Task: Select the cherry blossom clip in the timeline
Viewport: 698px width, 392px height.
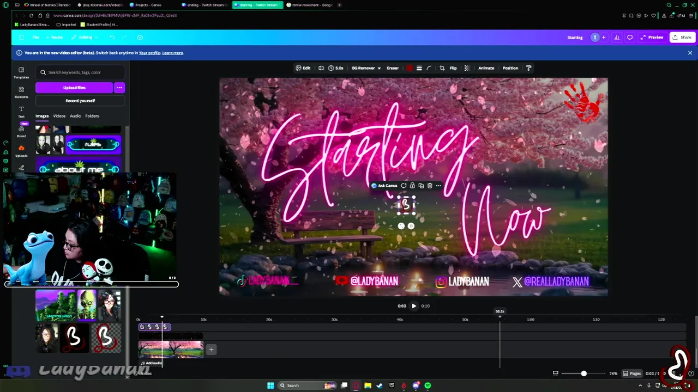Action: pyautogui.click(x=171, y=350)
